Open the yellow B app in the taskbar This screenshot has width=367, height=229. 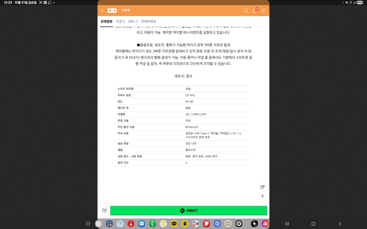tap(185, 224)
